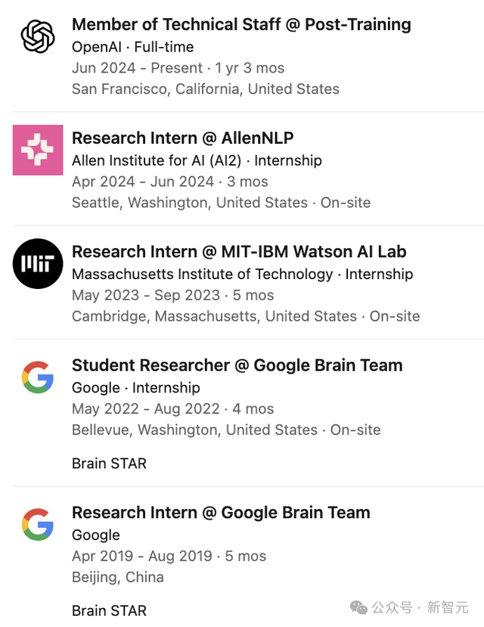Select Research Intern @ MIT-IBM Watson AI Lab
This screenshot has width=484, height=627.
(239, 252)
